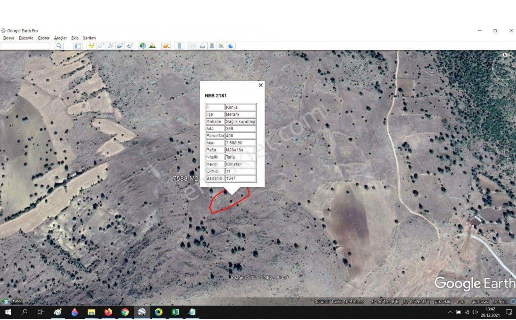
Task: Open the Göster menu
Action: tap(44, 38)
